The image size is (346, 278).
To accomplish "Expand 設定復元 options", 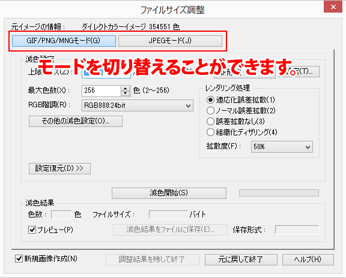I will pos(59,168).
